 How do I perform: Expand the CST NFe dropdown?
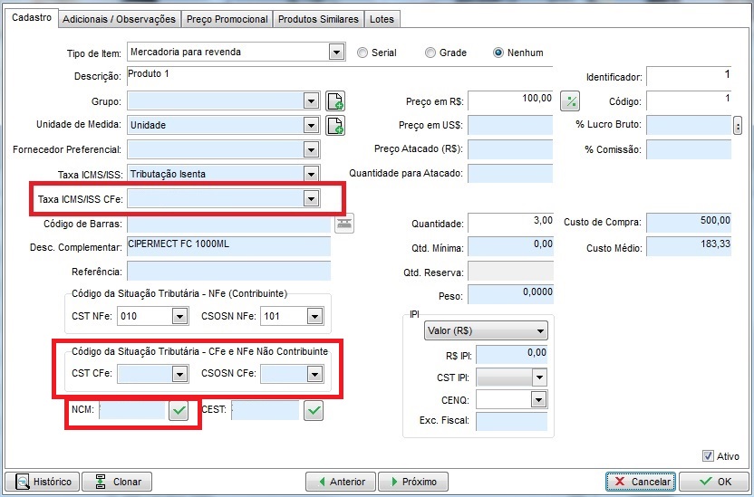[179, 316]
